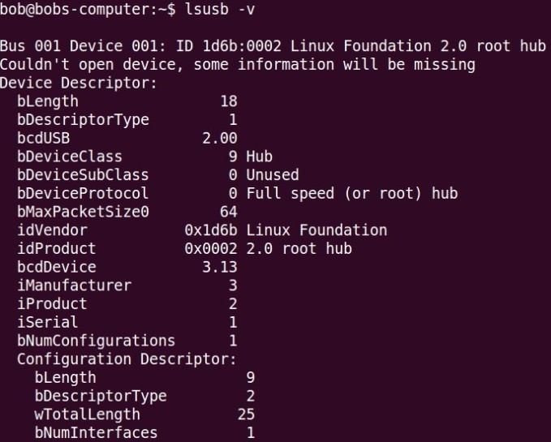Screen dimensions: 551x442
Task: Click the wTotalLength value 25
Action: tap(246, 414)
